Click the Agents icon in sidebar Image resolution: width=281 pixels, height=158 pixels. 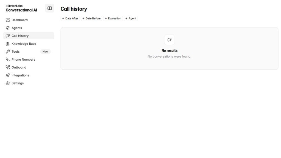(x=7, y=28)
